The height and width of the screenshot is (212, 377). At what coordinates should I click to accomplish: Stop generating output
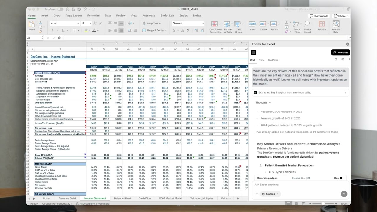click(338, 178)
